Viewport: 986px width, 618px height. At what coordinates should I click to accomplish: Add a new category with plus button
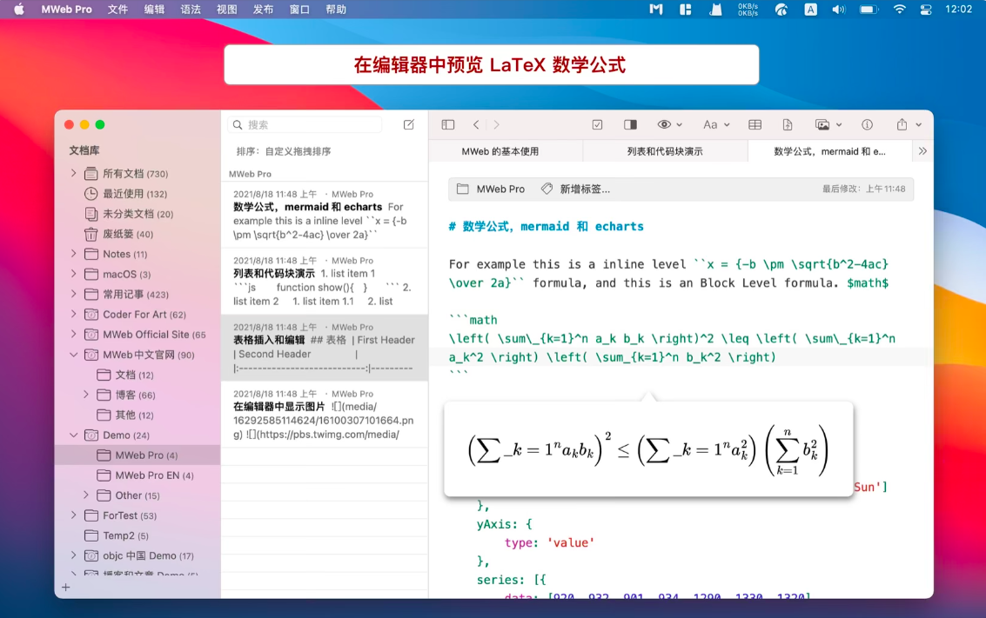(65, 588)
